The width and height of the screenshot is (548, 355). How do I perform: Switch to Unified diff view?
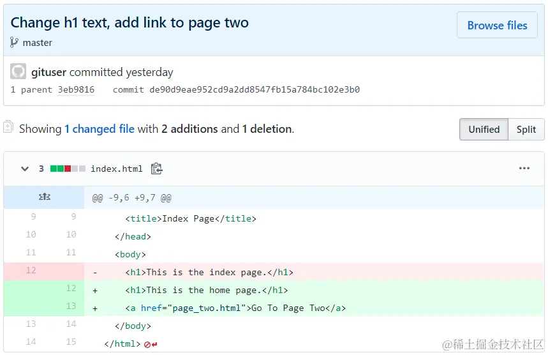pyautogui.click(x=484, y=130)
